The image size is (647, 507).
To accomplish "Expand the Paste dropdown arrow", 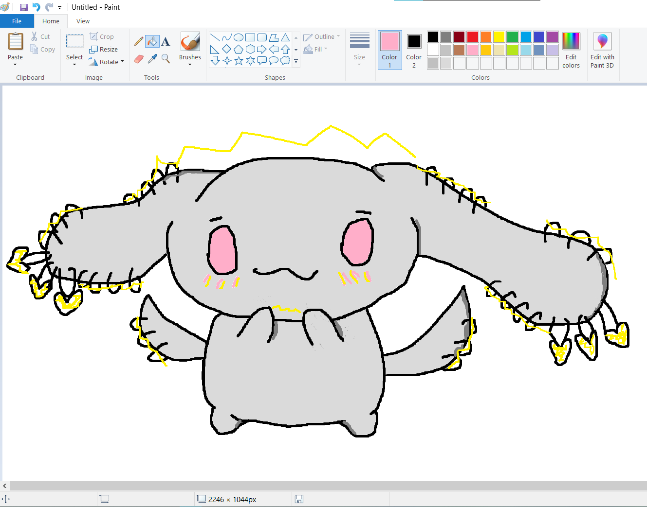I will click(15, 64).
